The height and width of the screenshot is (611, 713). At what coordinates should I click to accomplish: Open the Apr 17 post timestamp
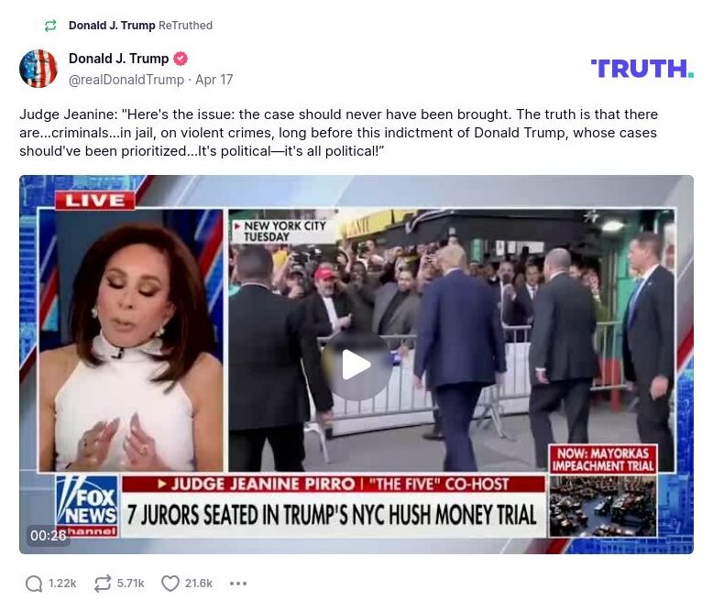click(214, 80)
